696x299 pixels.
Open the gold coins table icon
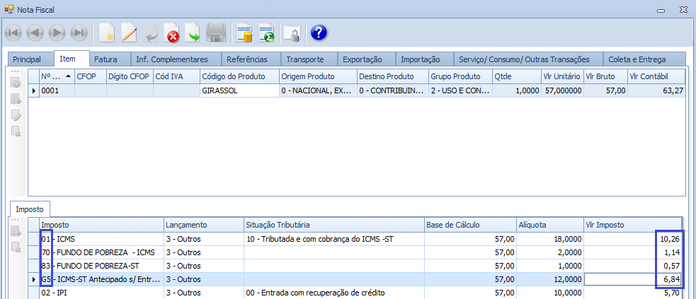coord(245,33)
